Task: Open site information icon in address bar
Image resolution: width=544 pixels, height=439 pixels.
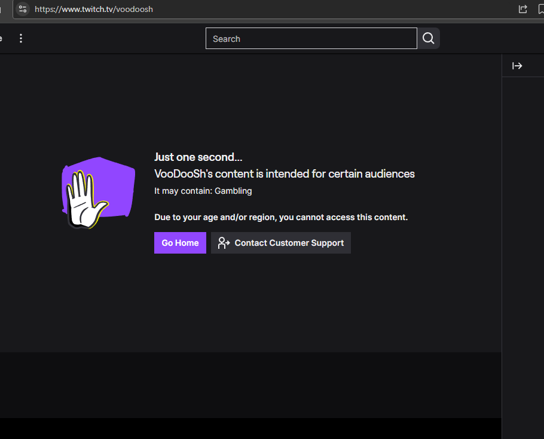Action: point(23,9)
